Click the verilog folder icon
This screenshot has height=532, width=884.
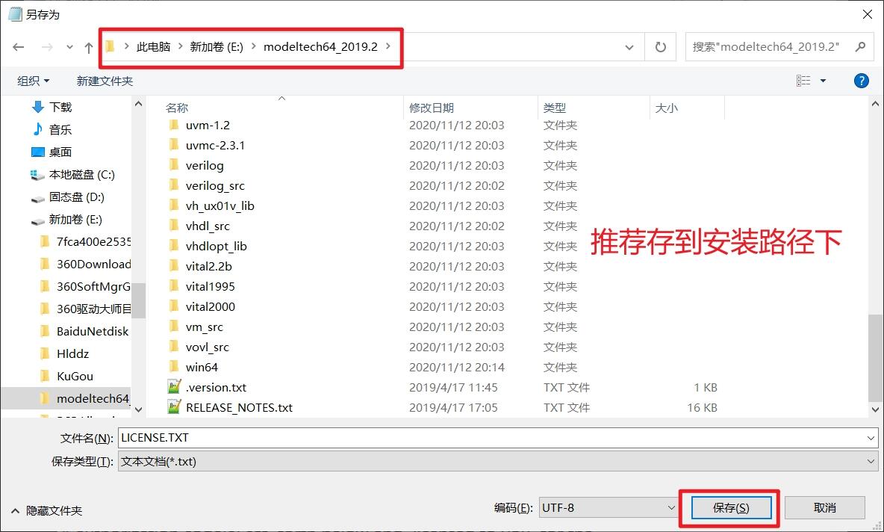point(174,165)
